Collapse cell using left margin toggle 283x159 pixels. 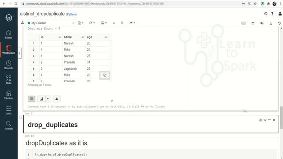[20, 117]
